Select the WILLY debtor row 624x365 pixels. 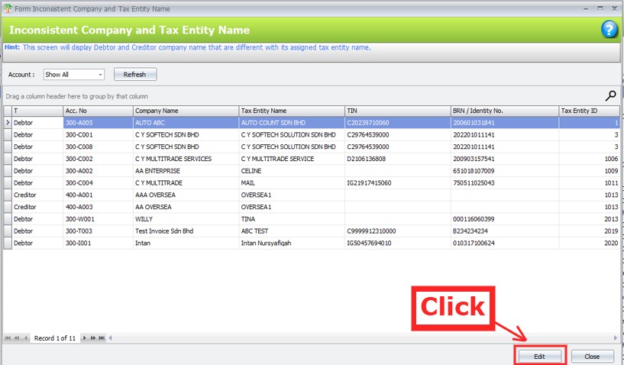[183, 218]
